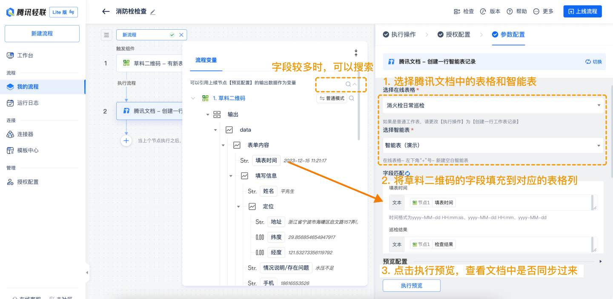Click the 腾讯轻联 logo
The width and height of the screenshot is (613, 299).
point(26,12)
